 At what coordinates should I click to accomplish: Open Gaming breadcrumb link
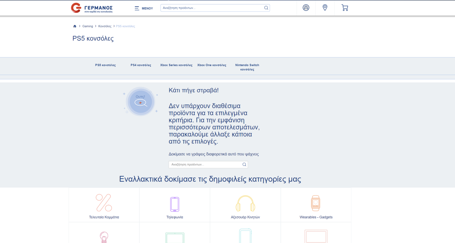88,26
